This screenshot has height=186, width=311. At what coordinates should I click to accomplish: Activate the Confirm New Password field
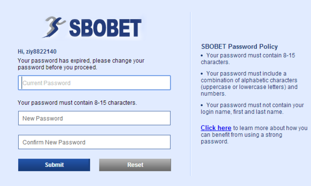click(x=94, y=142)
